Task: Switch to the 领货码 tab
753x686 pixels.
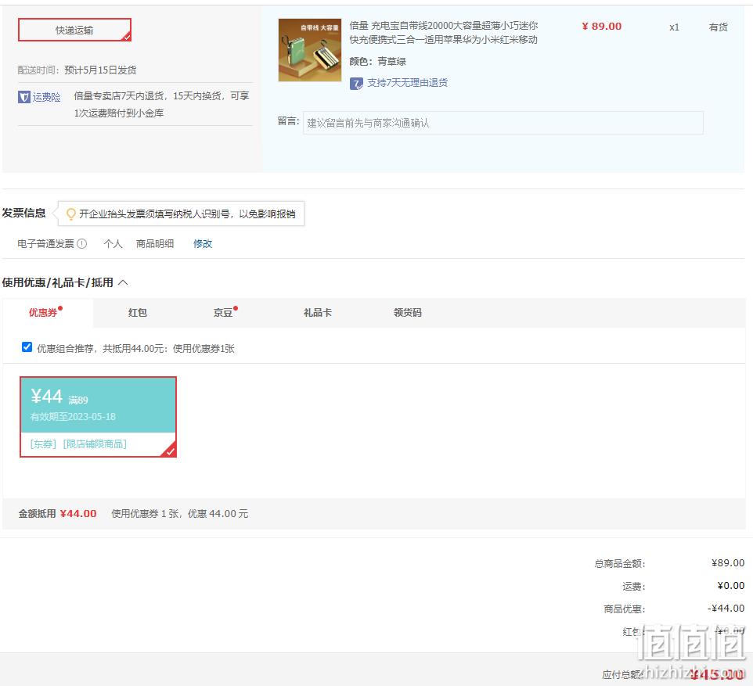Action: click(407, 313)
